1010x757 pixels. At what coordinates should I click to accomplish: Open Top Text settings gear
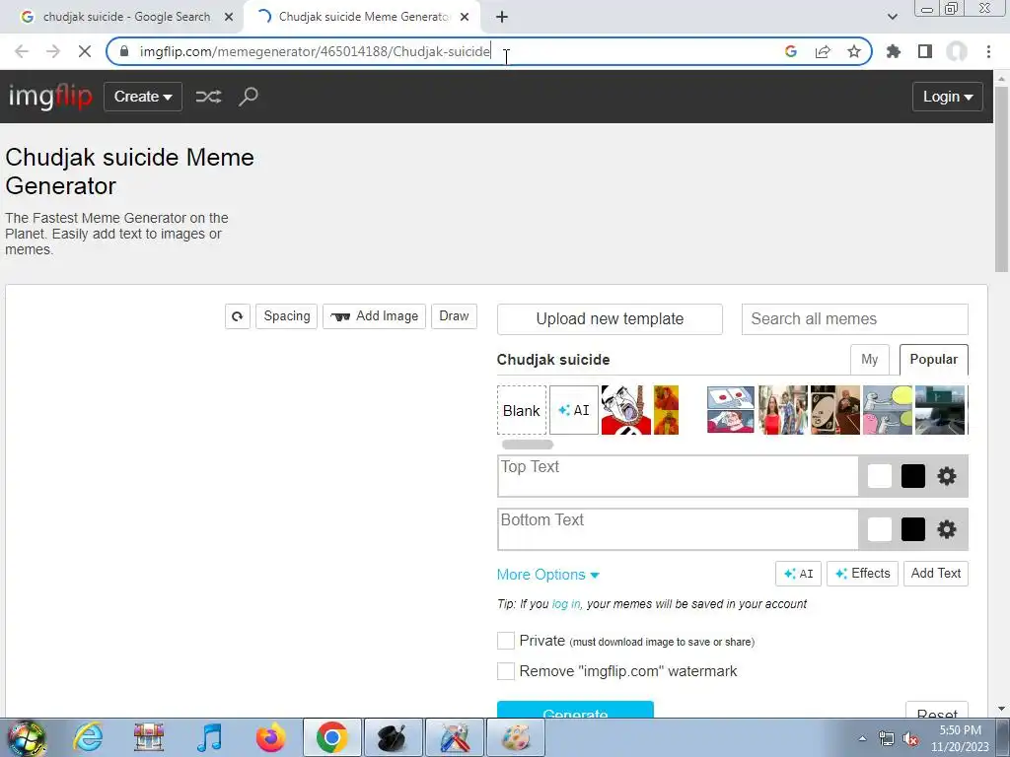946,476
